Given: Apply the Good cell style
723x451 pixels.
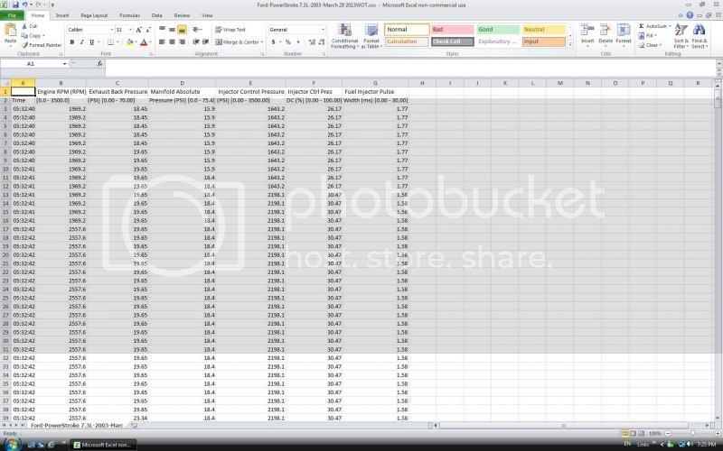Looking at the screenshot, I should [x=498, y=30].
